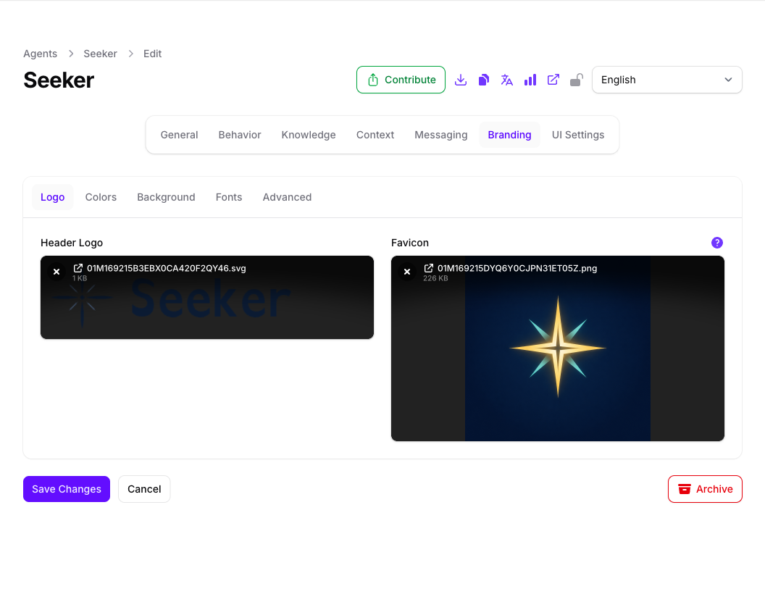The height and width of the screenshot is (589, 765).
Task: Click the 01M169215DYQ6Y0CJPN31ET05Z.png file name
Action: 517,268
